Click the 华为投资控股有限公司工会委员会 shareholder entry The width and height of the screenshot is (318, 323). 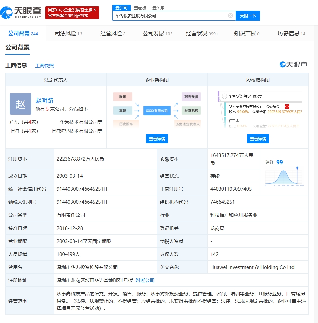(254, 106)
